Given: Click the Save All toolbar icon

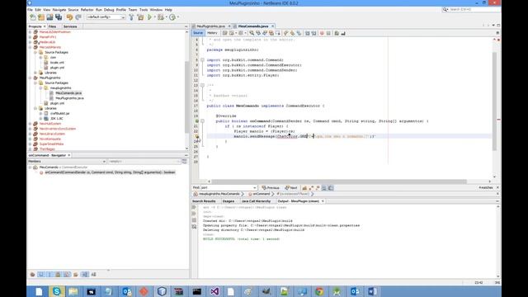Looking at the screenshot, I should 59,17.
